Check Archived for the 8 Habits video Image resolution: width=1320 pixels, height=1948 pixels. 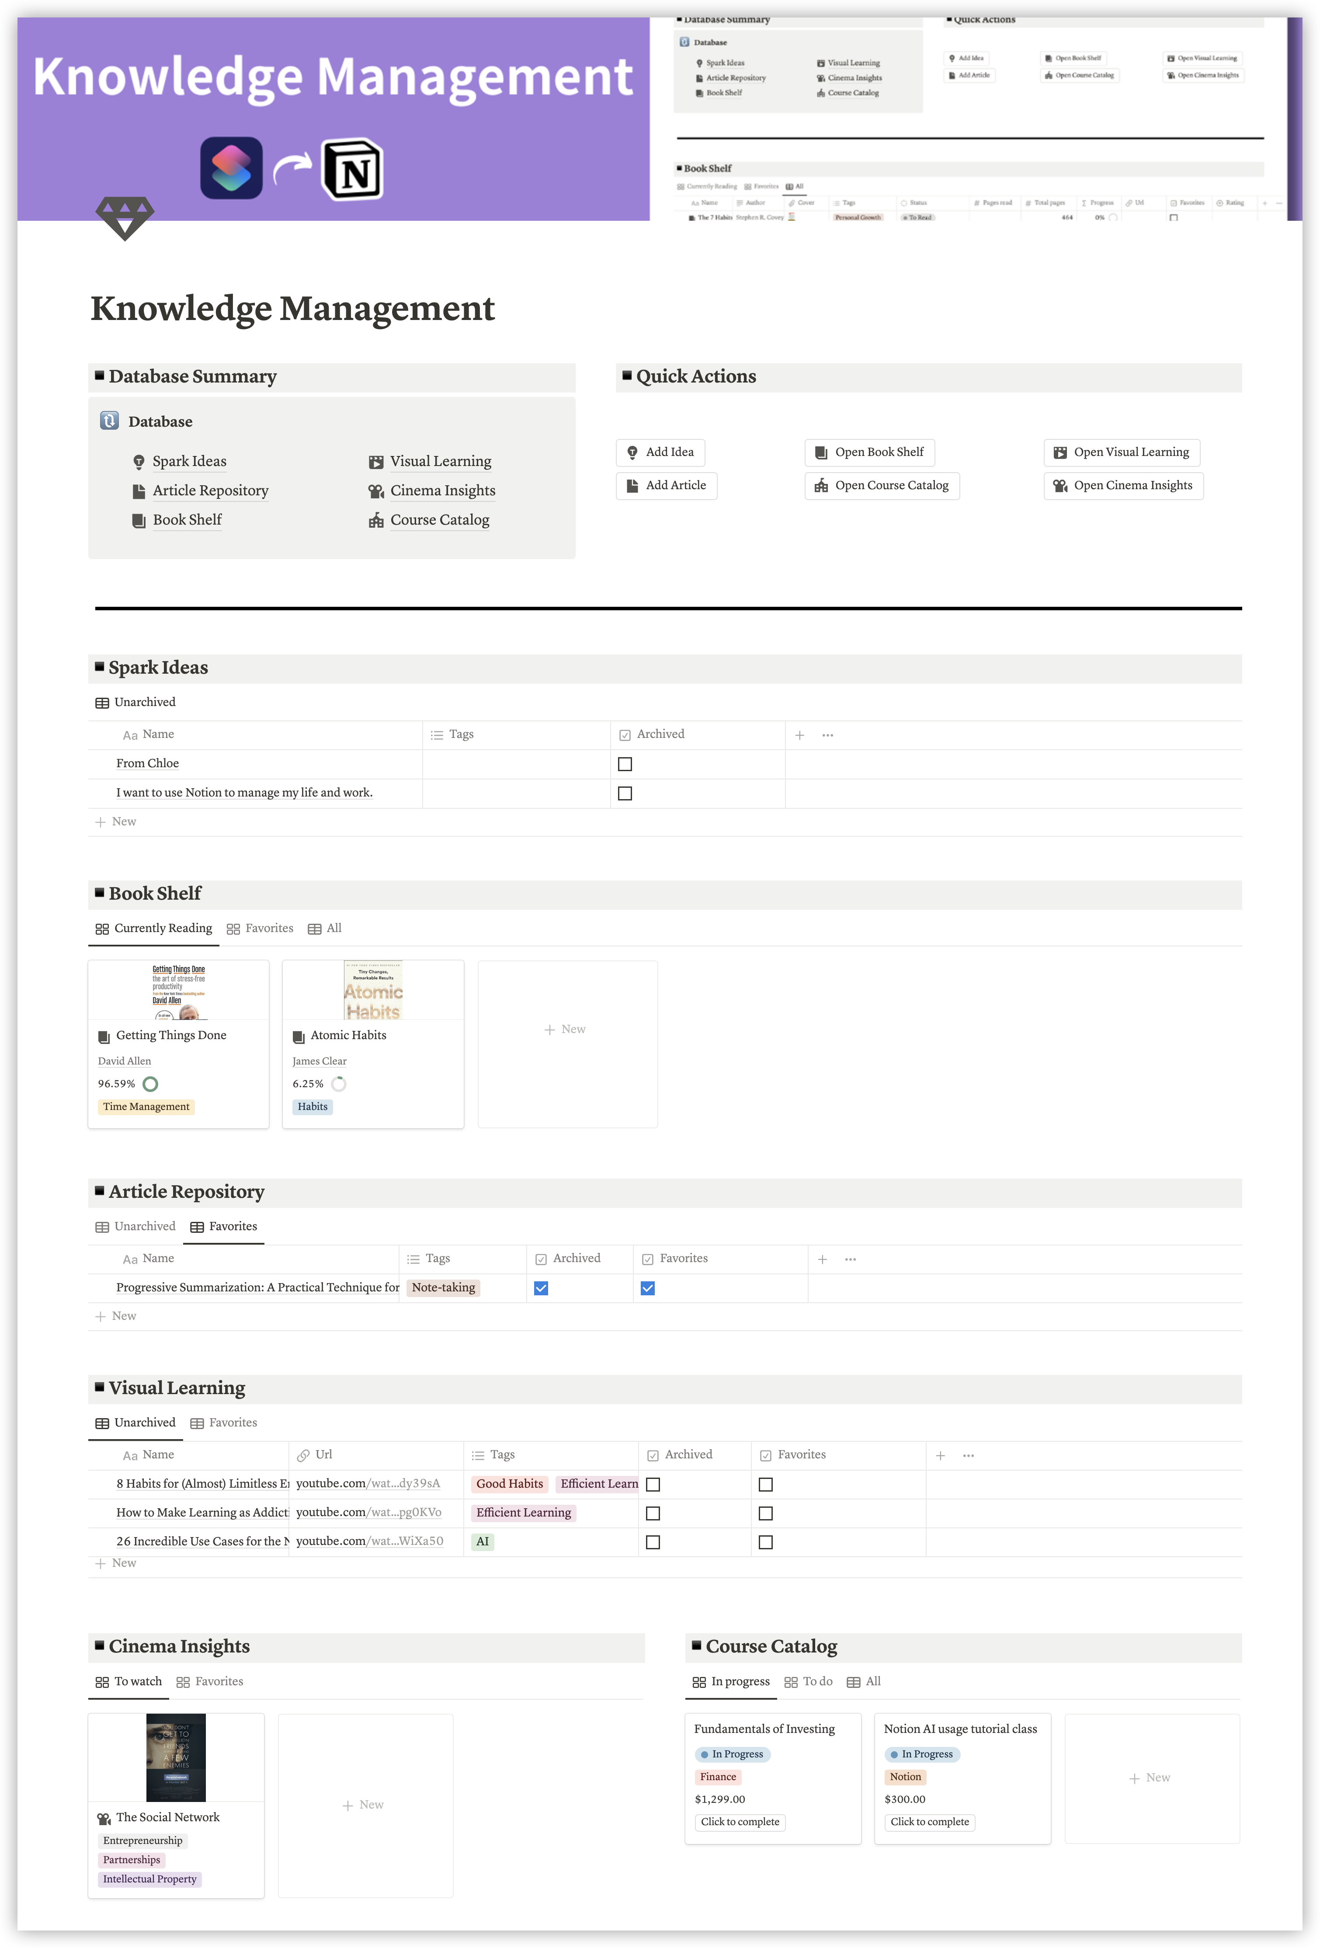tap(653, 1485)
